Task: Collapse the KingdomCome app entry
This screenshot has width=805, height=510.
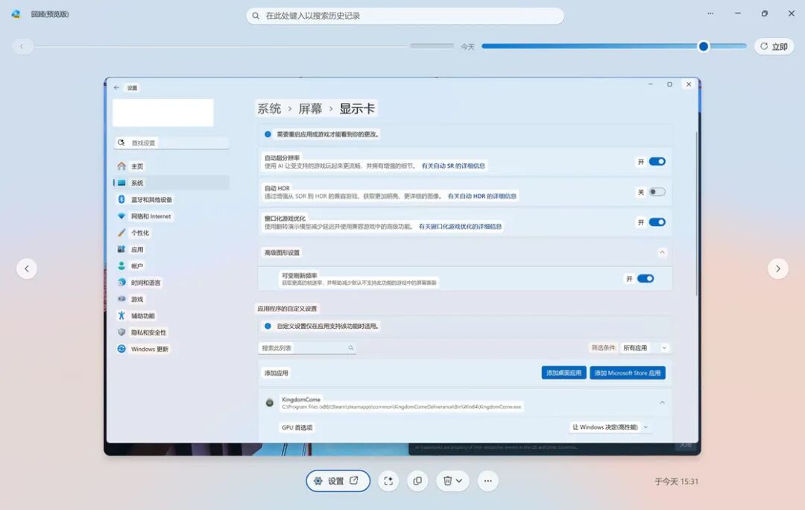Action: tap(662, 403)
